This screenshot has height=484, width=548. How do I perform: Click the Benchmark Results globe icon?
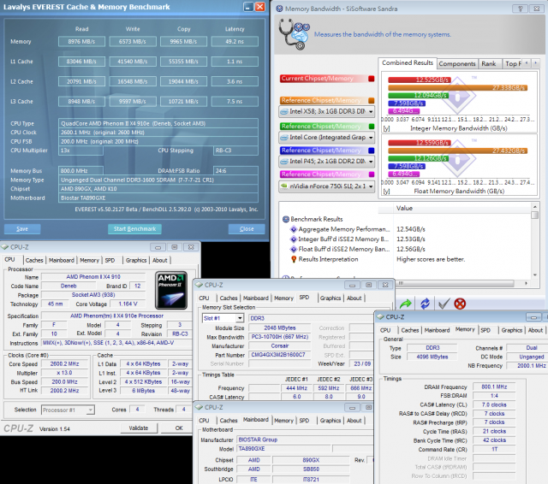tap(285, 219)
